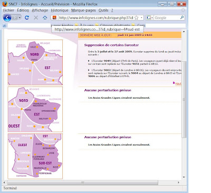Click the site favicon in the address bar
The height and width of the screenshot is (193, 211).
tap(55, 17)
